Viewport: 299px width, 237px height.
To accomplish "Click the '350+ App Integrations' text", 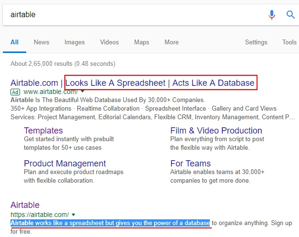I will 41,109.
